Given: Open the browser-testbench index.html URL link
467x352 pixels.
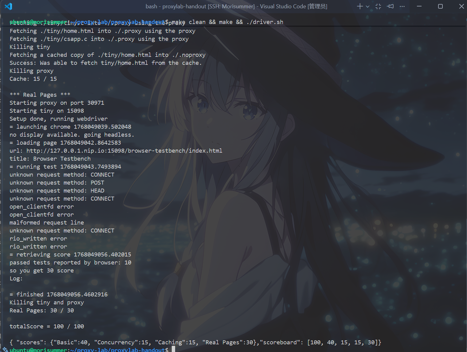Looking at the screenshot, I should point(124,151).
